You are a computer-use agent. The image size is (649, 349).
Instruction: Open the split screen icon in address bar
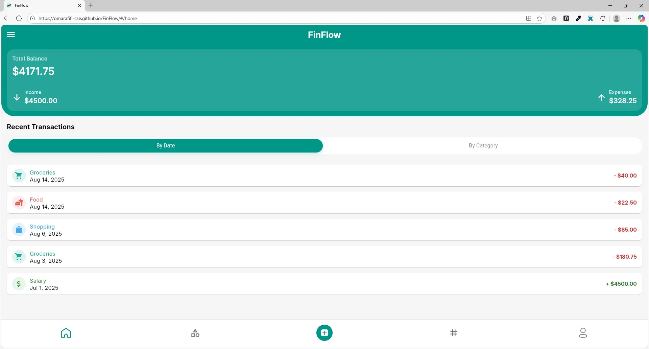(x=529, y=18)
